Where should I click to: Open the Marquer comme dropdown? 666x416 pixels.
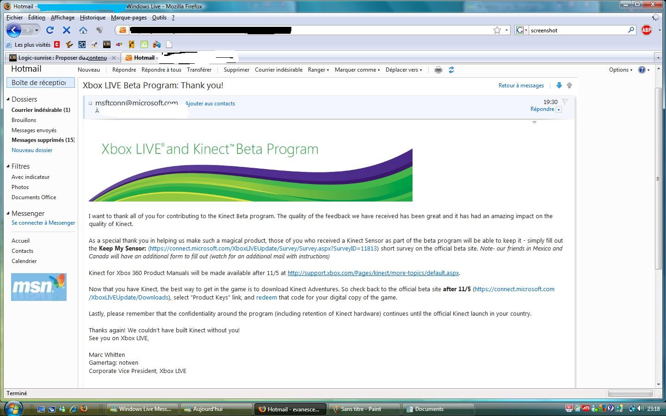[x=357, y=70]
